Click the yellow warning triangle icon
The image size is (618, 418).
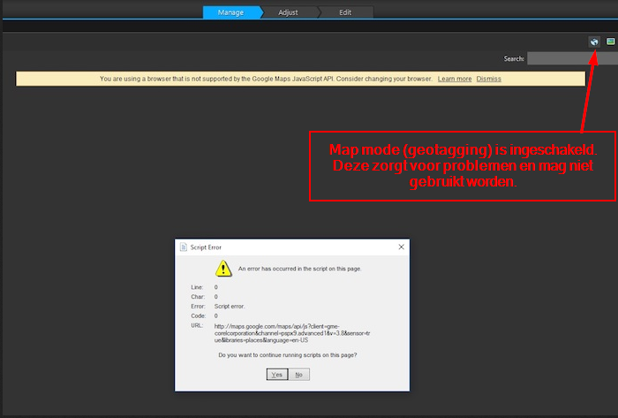coord(223,269)
